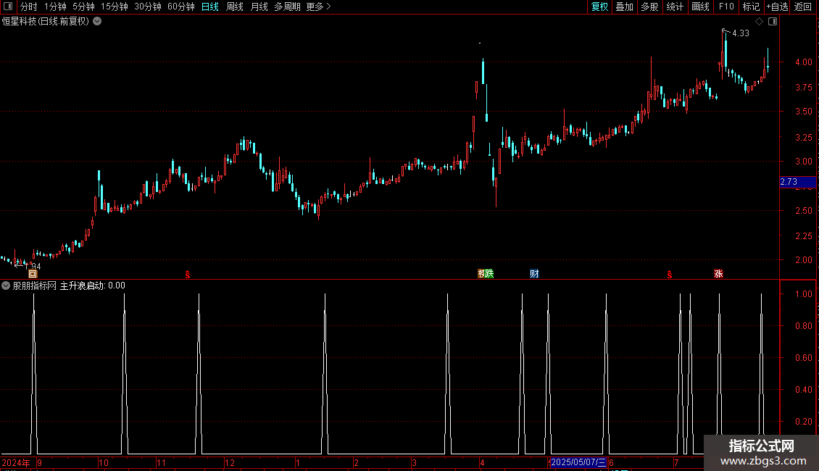The width and height of the screenshot is (819, 471).
Task: Switch to 15分钟 period
Action: tap(114, 7)
